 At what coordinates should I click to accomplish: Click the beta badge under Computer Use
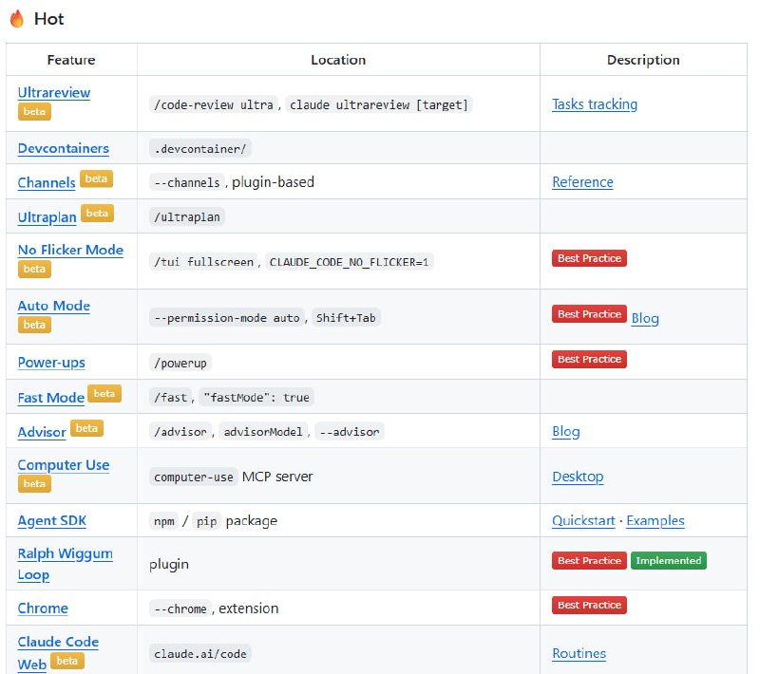pos(34,484)
